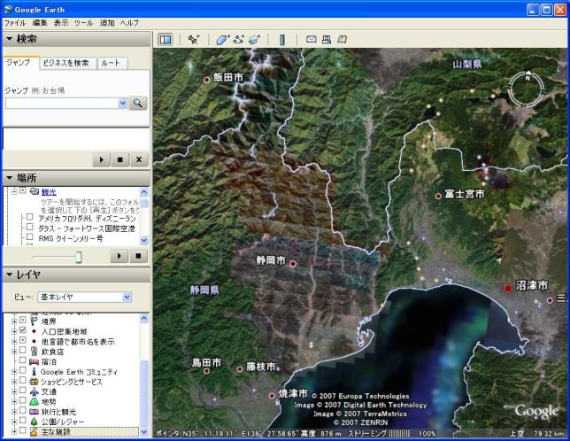Open the ファイル menu
The width and height of the screenshot is (570, 441).
click(14, 23)
